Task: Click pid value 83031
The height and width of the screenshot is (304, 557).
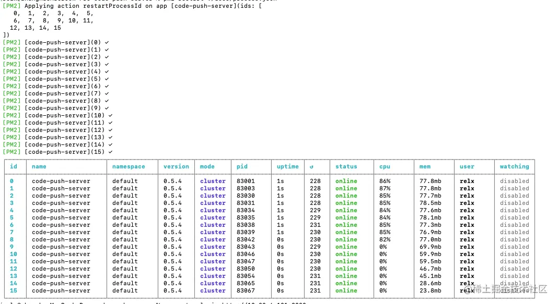Action: 246,203
